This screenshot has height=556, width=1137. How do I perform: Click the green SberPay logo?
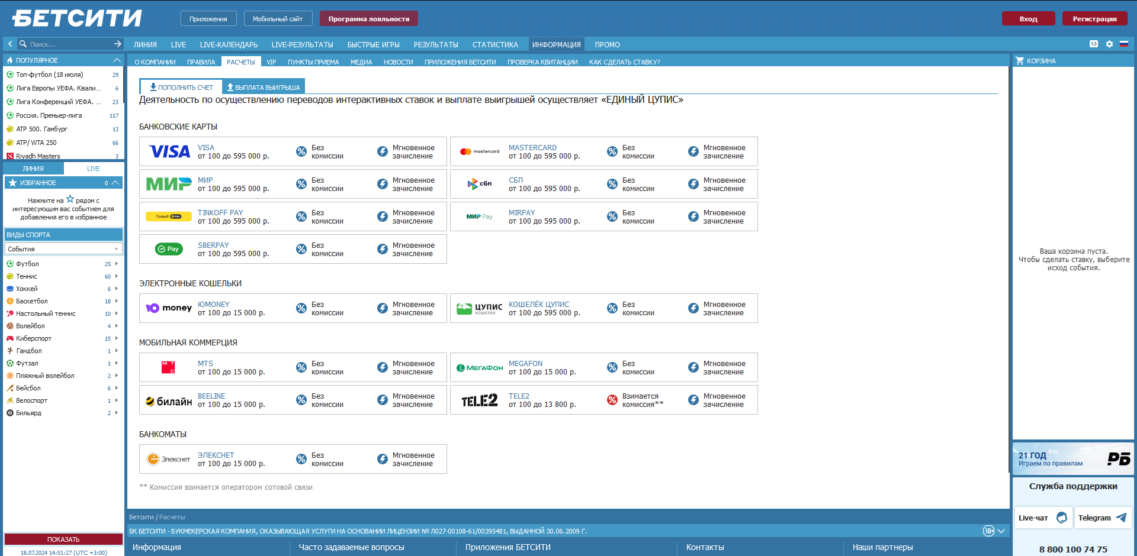169,249
